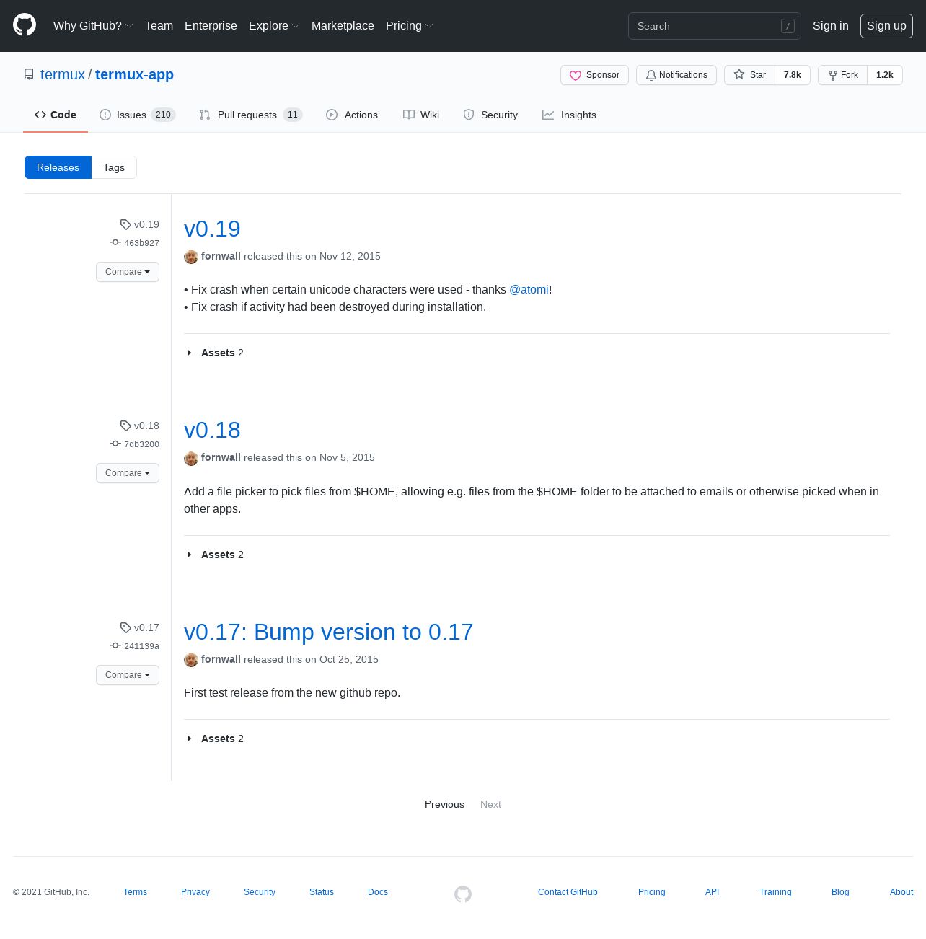Viewport: 926px width, 939px height.
Task: Click the Sign up button
Action: pos(886,25)
